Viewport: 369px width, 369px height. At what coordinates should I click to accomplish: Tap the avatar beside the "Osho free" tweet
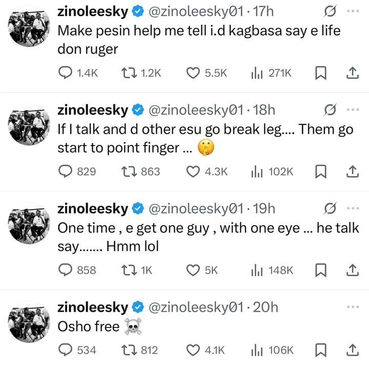(29, 321)
